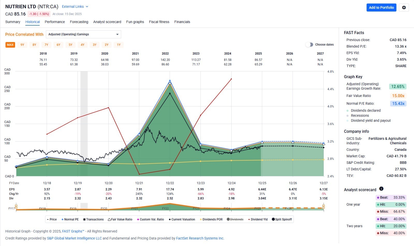Image resolution: width=414 pixels, height=246 pixels.
Task: Expand the External Links menu
Action: pyautogui.click(x=75, y=6)
